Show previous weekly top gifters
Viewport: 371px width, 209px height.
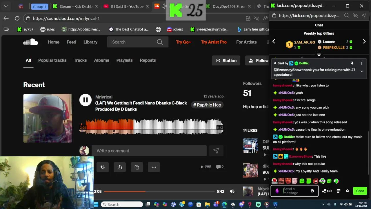coord(274,42)
